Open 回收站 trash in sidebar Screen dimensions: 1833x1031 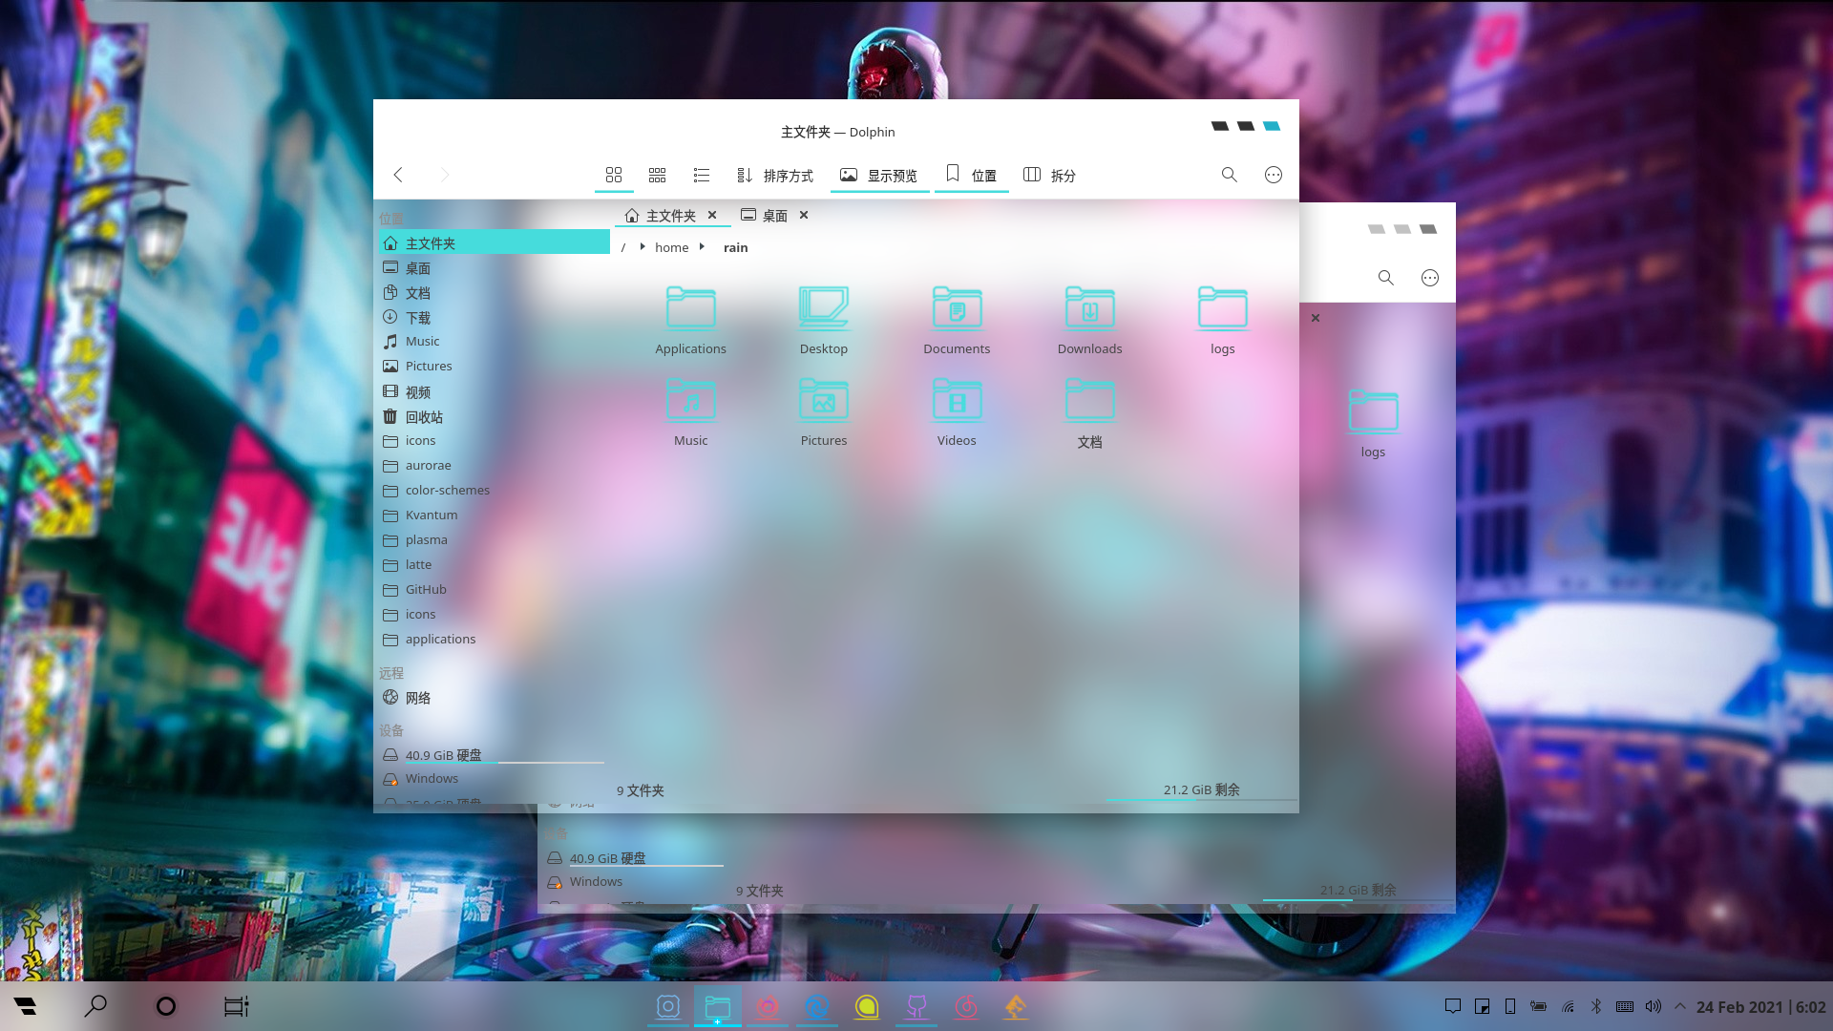[x=495, y=417]
